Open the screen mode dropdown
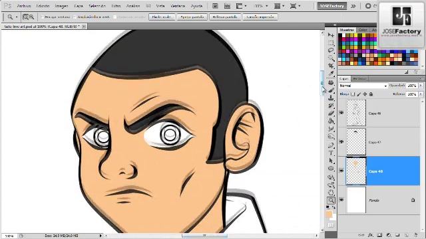Viewport: 426px width, 239px height. 295,6
